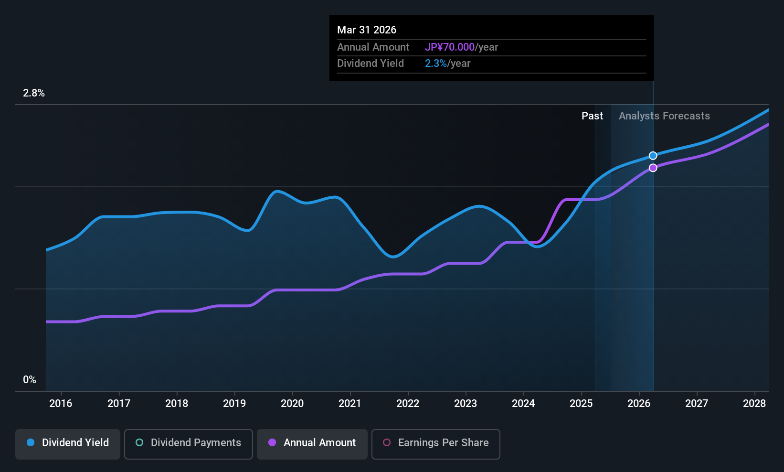Click the purple Annual Amount legend dot
This screenshot has width=784, height=472.
272,442
